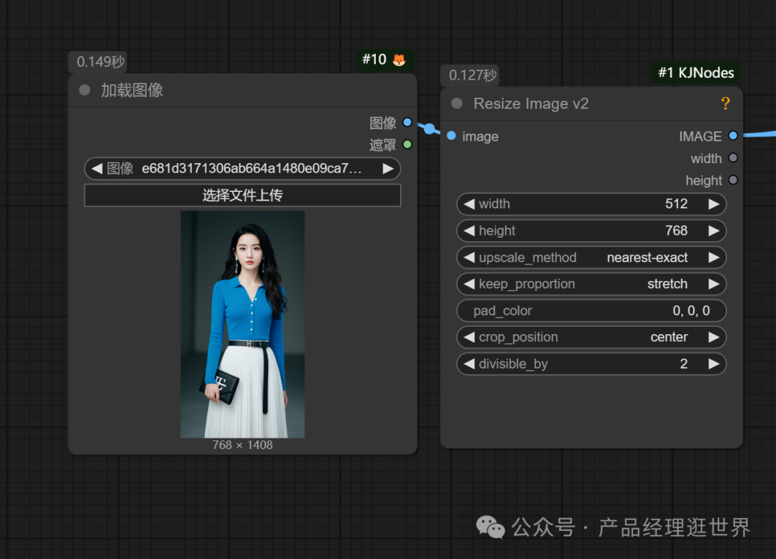Switch crop_position to previous option
This screenshot has width=776, height=559.
pos(469,338)
